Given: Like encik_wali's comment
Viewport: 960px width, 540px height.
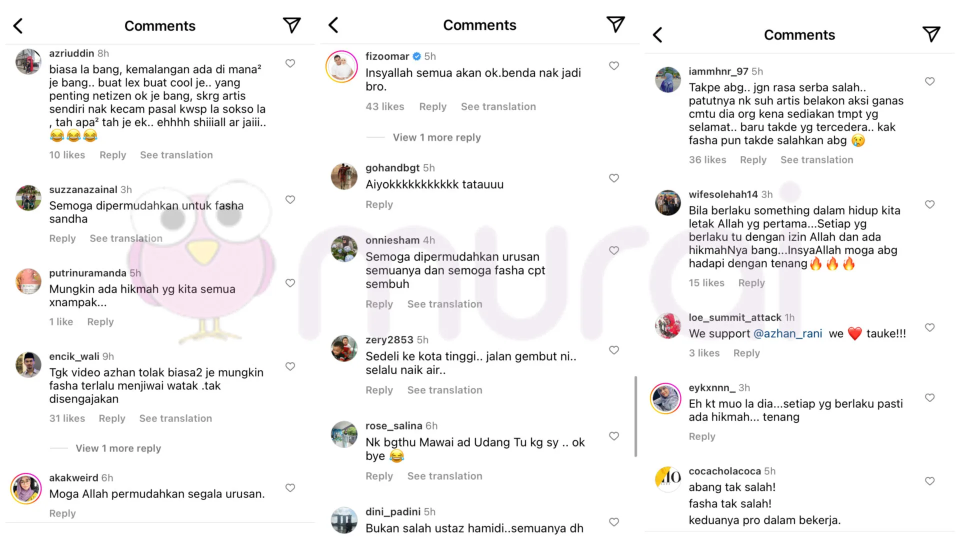Looking at the screenshot, I should [290, 366].
